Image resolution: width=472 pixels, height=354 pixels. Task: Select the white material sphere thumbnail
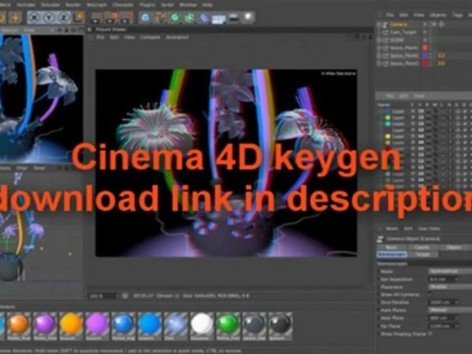coord(202,324)
